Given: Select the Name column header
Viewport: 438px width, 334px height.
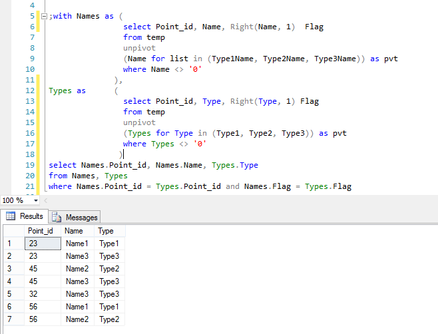Looking at the screenshot, I should (74, 231).
